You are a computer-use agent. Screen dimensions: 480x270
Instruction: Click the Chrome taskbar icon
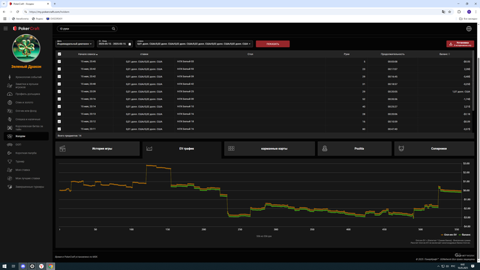(51, 267)
